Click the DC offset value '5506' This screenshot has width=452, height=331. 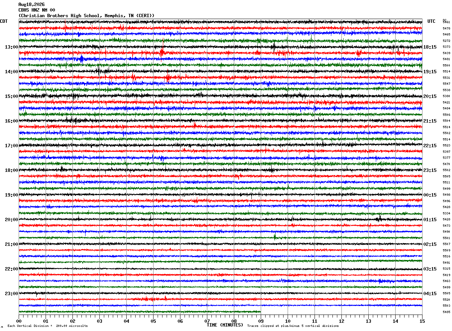(x=446, y=115)
